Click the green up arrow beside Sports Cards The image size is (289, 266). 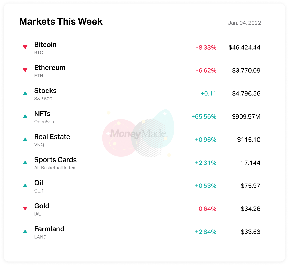coord(25,163)
